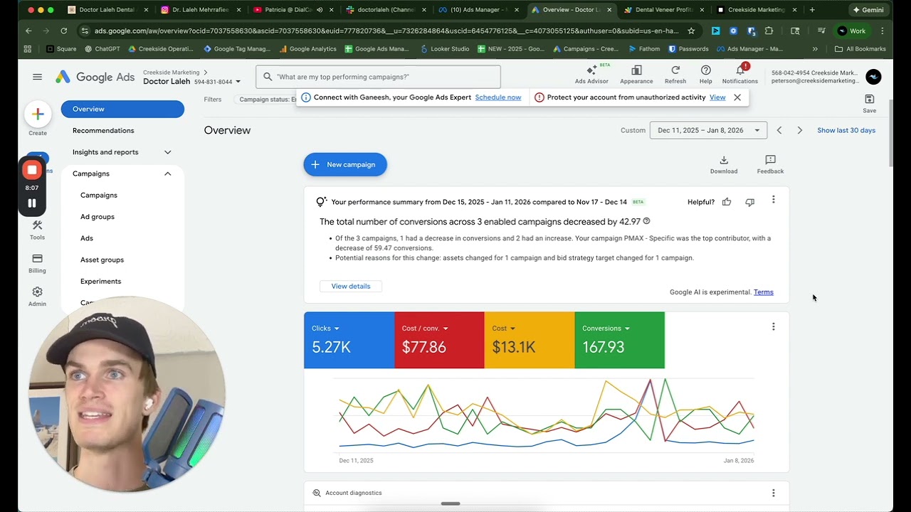Open the date range dropdown
The height and width of the screenshot is (512, 911).
708,130
